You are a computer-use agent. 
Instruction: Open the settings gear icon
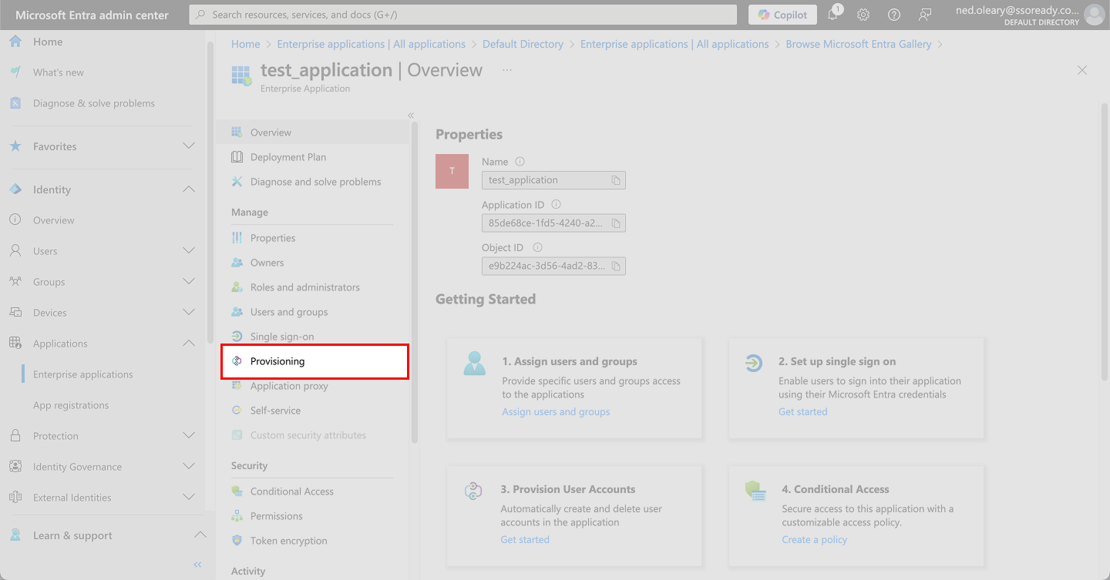863,15
